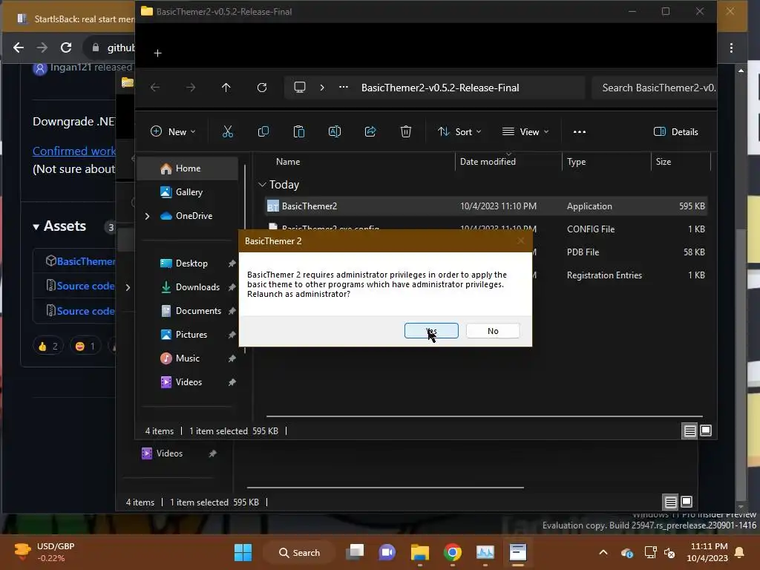
Task: Click No in BasicThemer 2 dialog
Action: (x=493, y=330)
